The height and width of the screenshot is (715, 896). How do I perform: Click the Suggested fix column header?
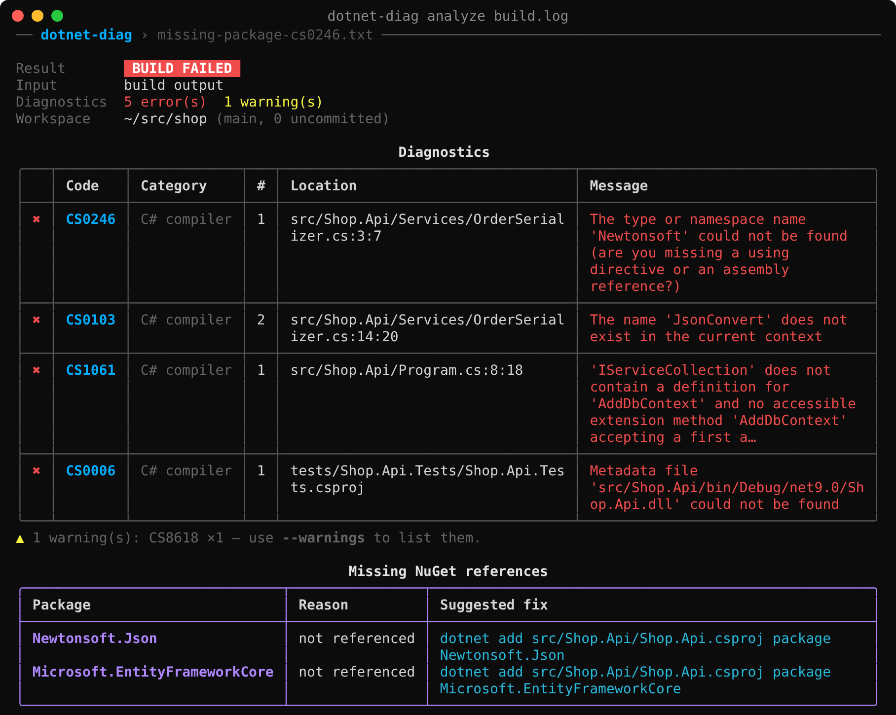(x=494, y=605)
